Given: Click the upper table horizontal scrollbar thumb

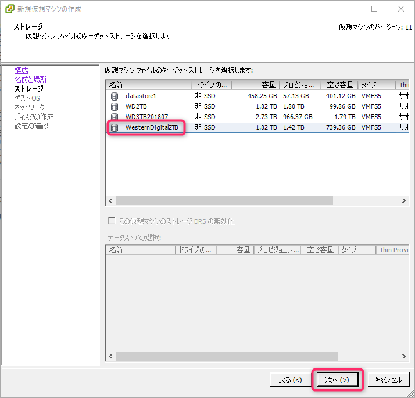Looking at the screenshot, I should 224,201.
